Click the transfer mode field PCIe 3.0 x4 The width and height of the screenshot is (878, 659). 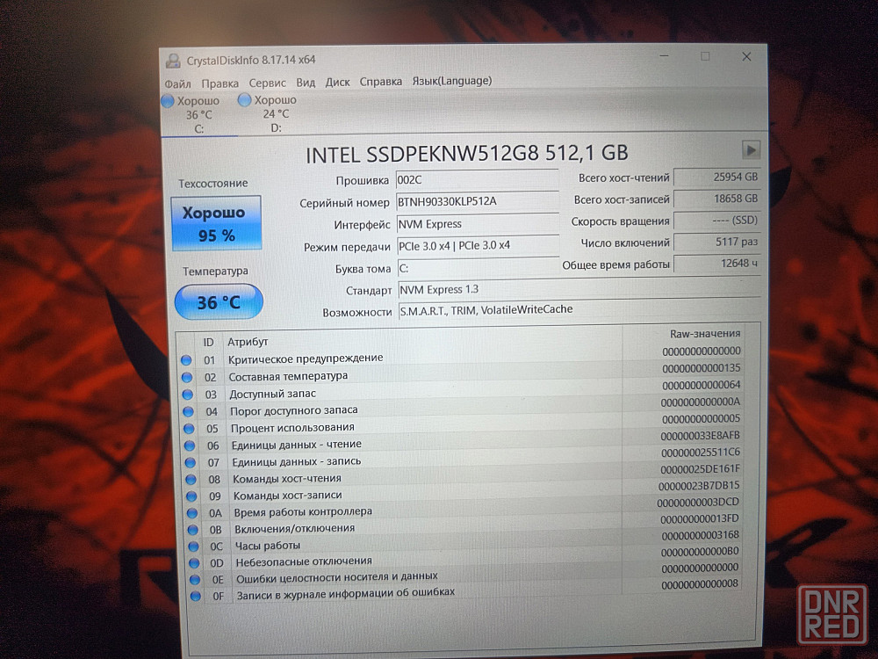[479, 245]
